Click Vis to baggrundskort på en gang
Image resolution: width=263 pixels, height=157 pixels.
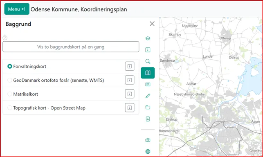pyautogui.click(x=71, y=47)
